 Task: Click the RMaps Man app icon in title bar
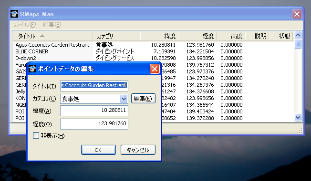point(14,14)
